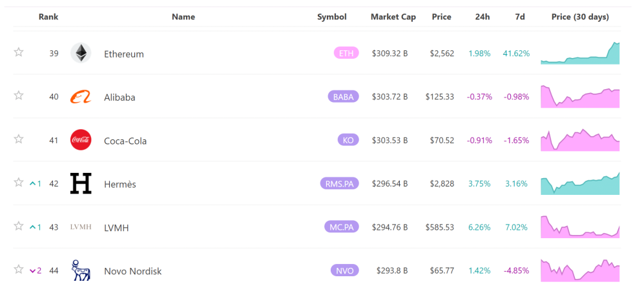The height and width of the screenshot is (293, 633).
Task: Click the Hermès black H logo
Action: (x=81, y=183)
